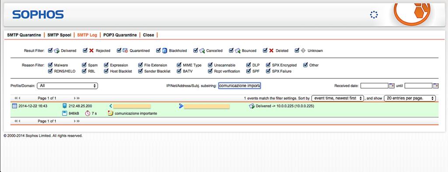Toggle the SPX Failure reason checkbox
This screenshot has height=172, width=448.
coord(268,71)
